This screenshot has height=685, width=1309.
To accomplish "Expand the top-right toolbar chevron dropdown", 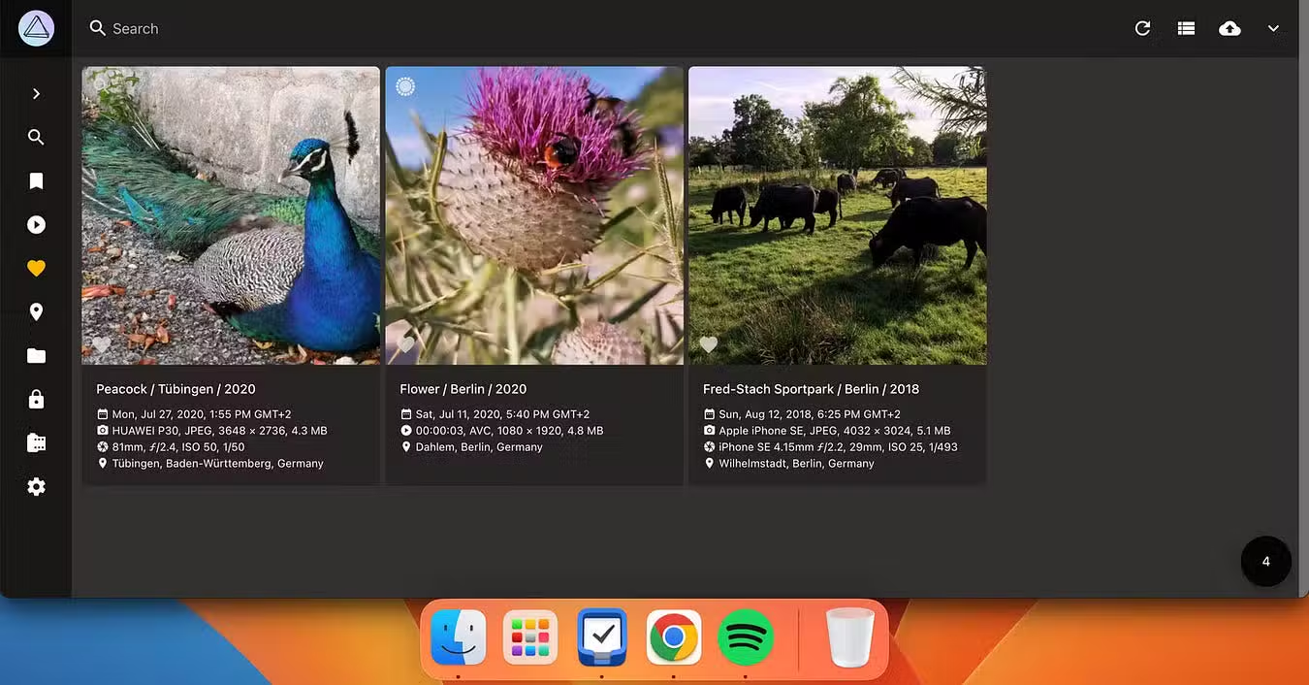I will coord(1273,29).
